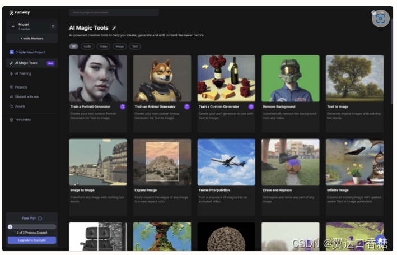Click the Free Plan link
The height and width of the screenshot is (255, 397).
tap(29, 219)
